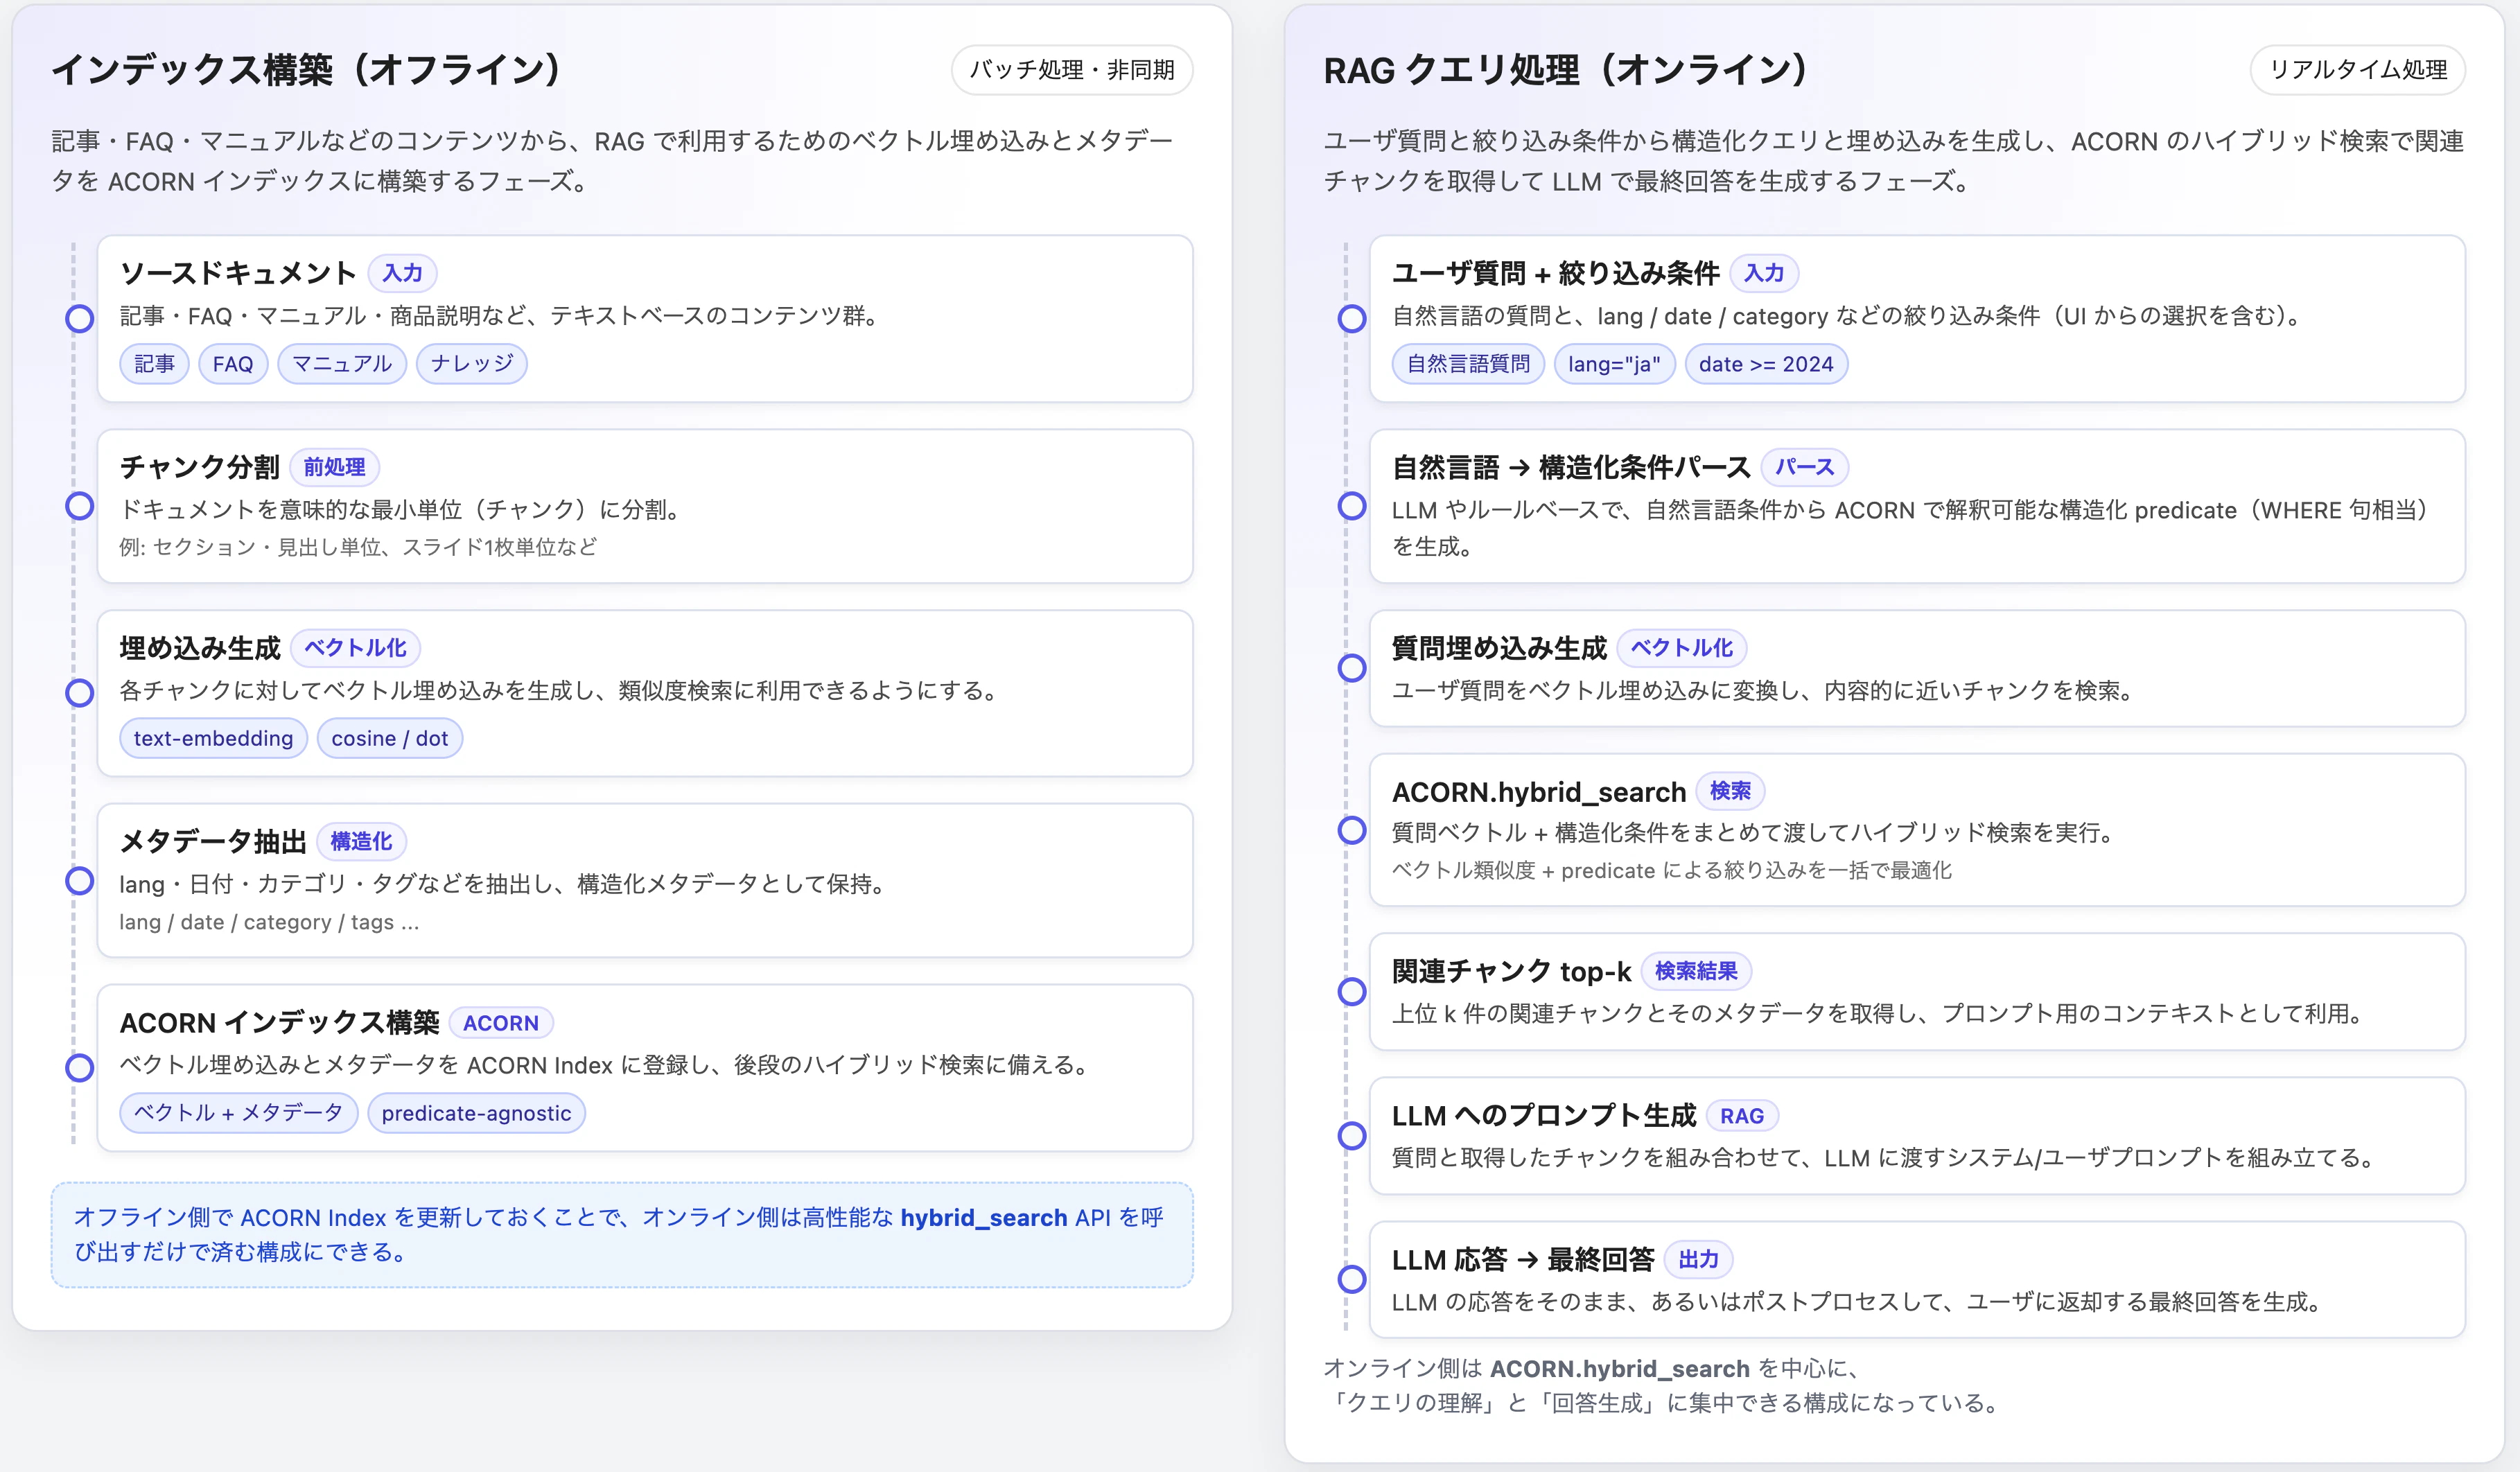The height and width of the screenshot is (1472, 2520).
Task: Click the timeline dot for ACORN インデックス構築
Action: [80, 1068]
